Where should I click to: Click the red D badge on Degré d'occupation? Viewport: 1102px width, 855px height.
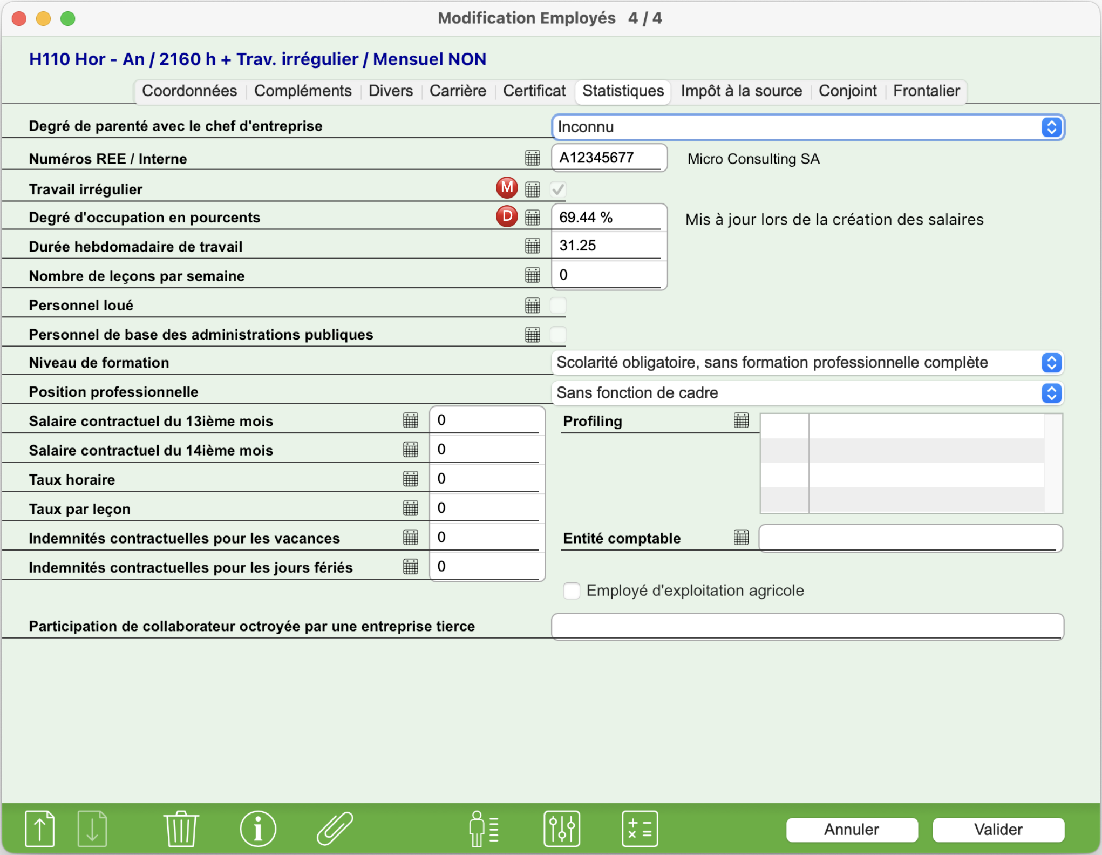pos(507,216)
